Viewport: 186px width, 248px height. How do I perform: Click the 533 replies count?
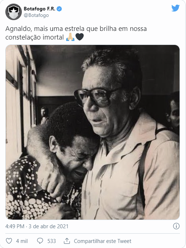point(52,241)
